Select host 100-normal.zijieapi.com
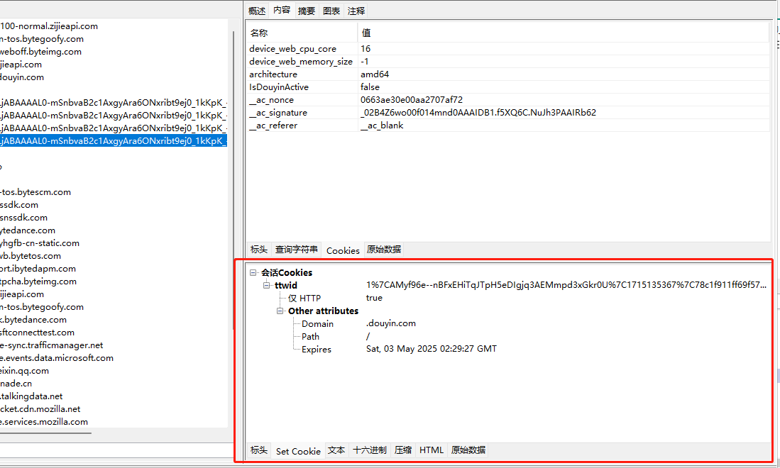Image resolution: width=780 pixels, height=468 pixels. point(49,26)
